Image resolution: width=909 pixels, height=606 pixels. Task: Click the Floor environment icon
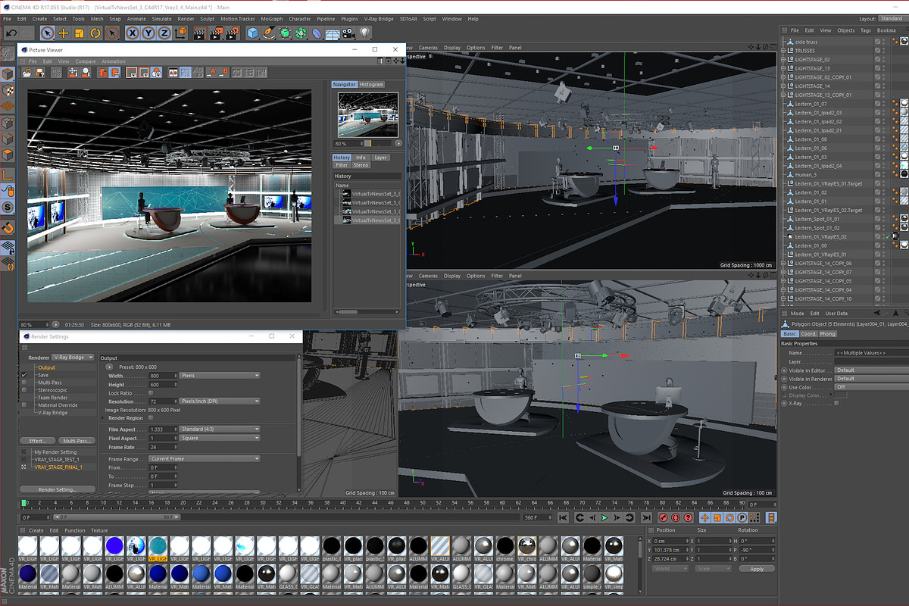[333, 33]
